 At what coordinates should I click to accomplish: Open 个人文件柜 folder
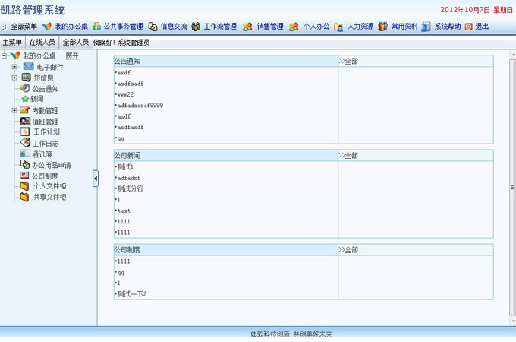pyautogui.click(x=49, y=186)
